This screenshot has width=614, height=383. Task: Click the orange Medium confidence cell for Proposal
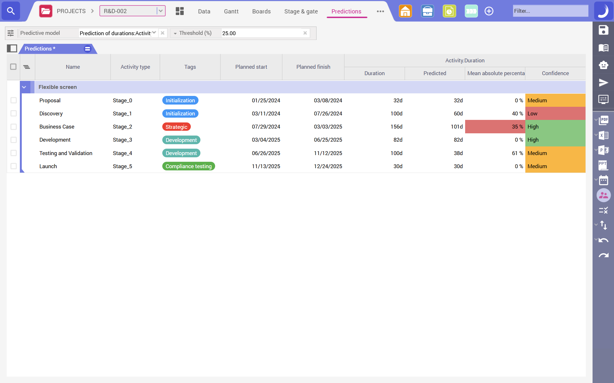(555, 100)
